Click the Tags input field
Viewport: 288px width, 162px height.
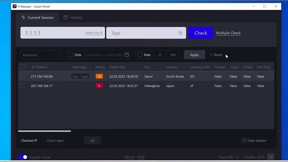146,33
